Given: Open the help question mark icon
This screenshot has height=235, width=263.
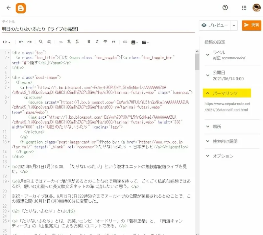Looking at the screenshot, I should 225,8.
